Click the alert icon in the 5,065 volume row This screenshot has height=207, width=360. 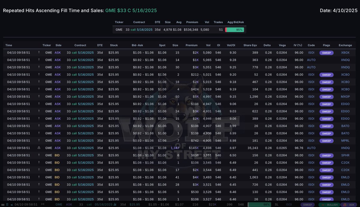(x=39, y=60)
